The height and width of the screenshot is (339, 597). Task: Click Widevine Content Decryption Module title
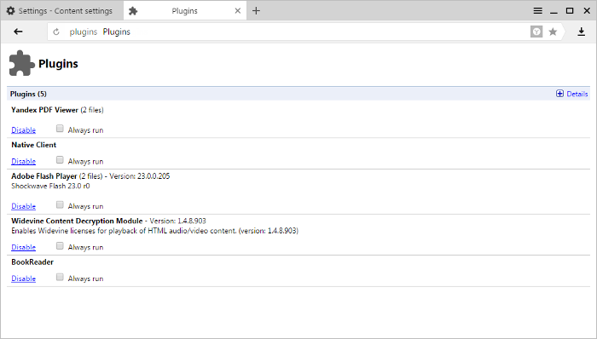[77, 221]
